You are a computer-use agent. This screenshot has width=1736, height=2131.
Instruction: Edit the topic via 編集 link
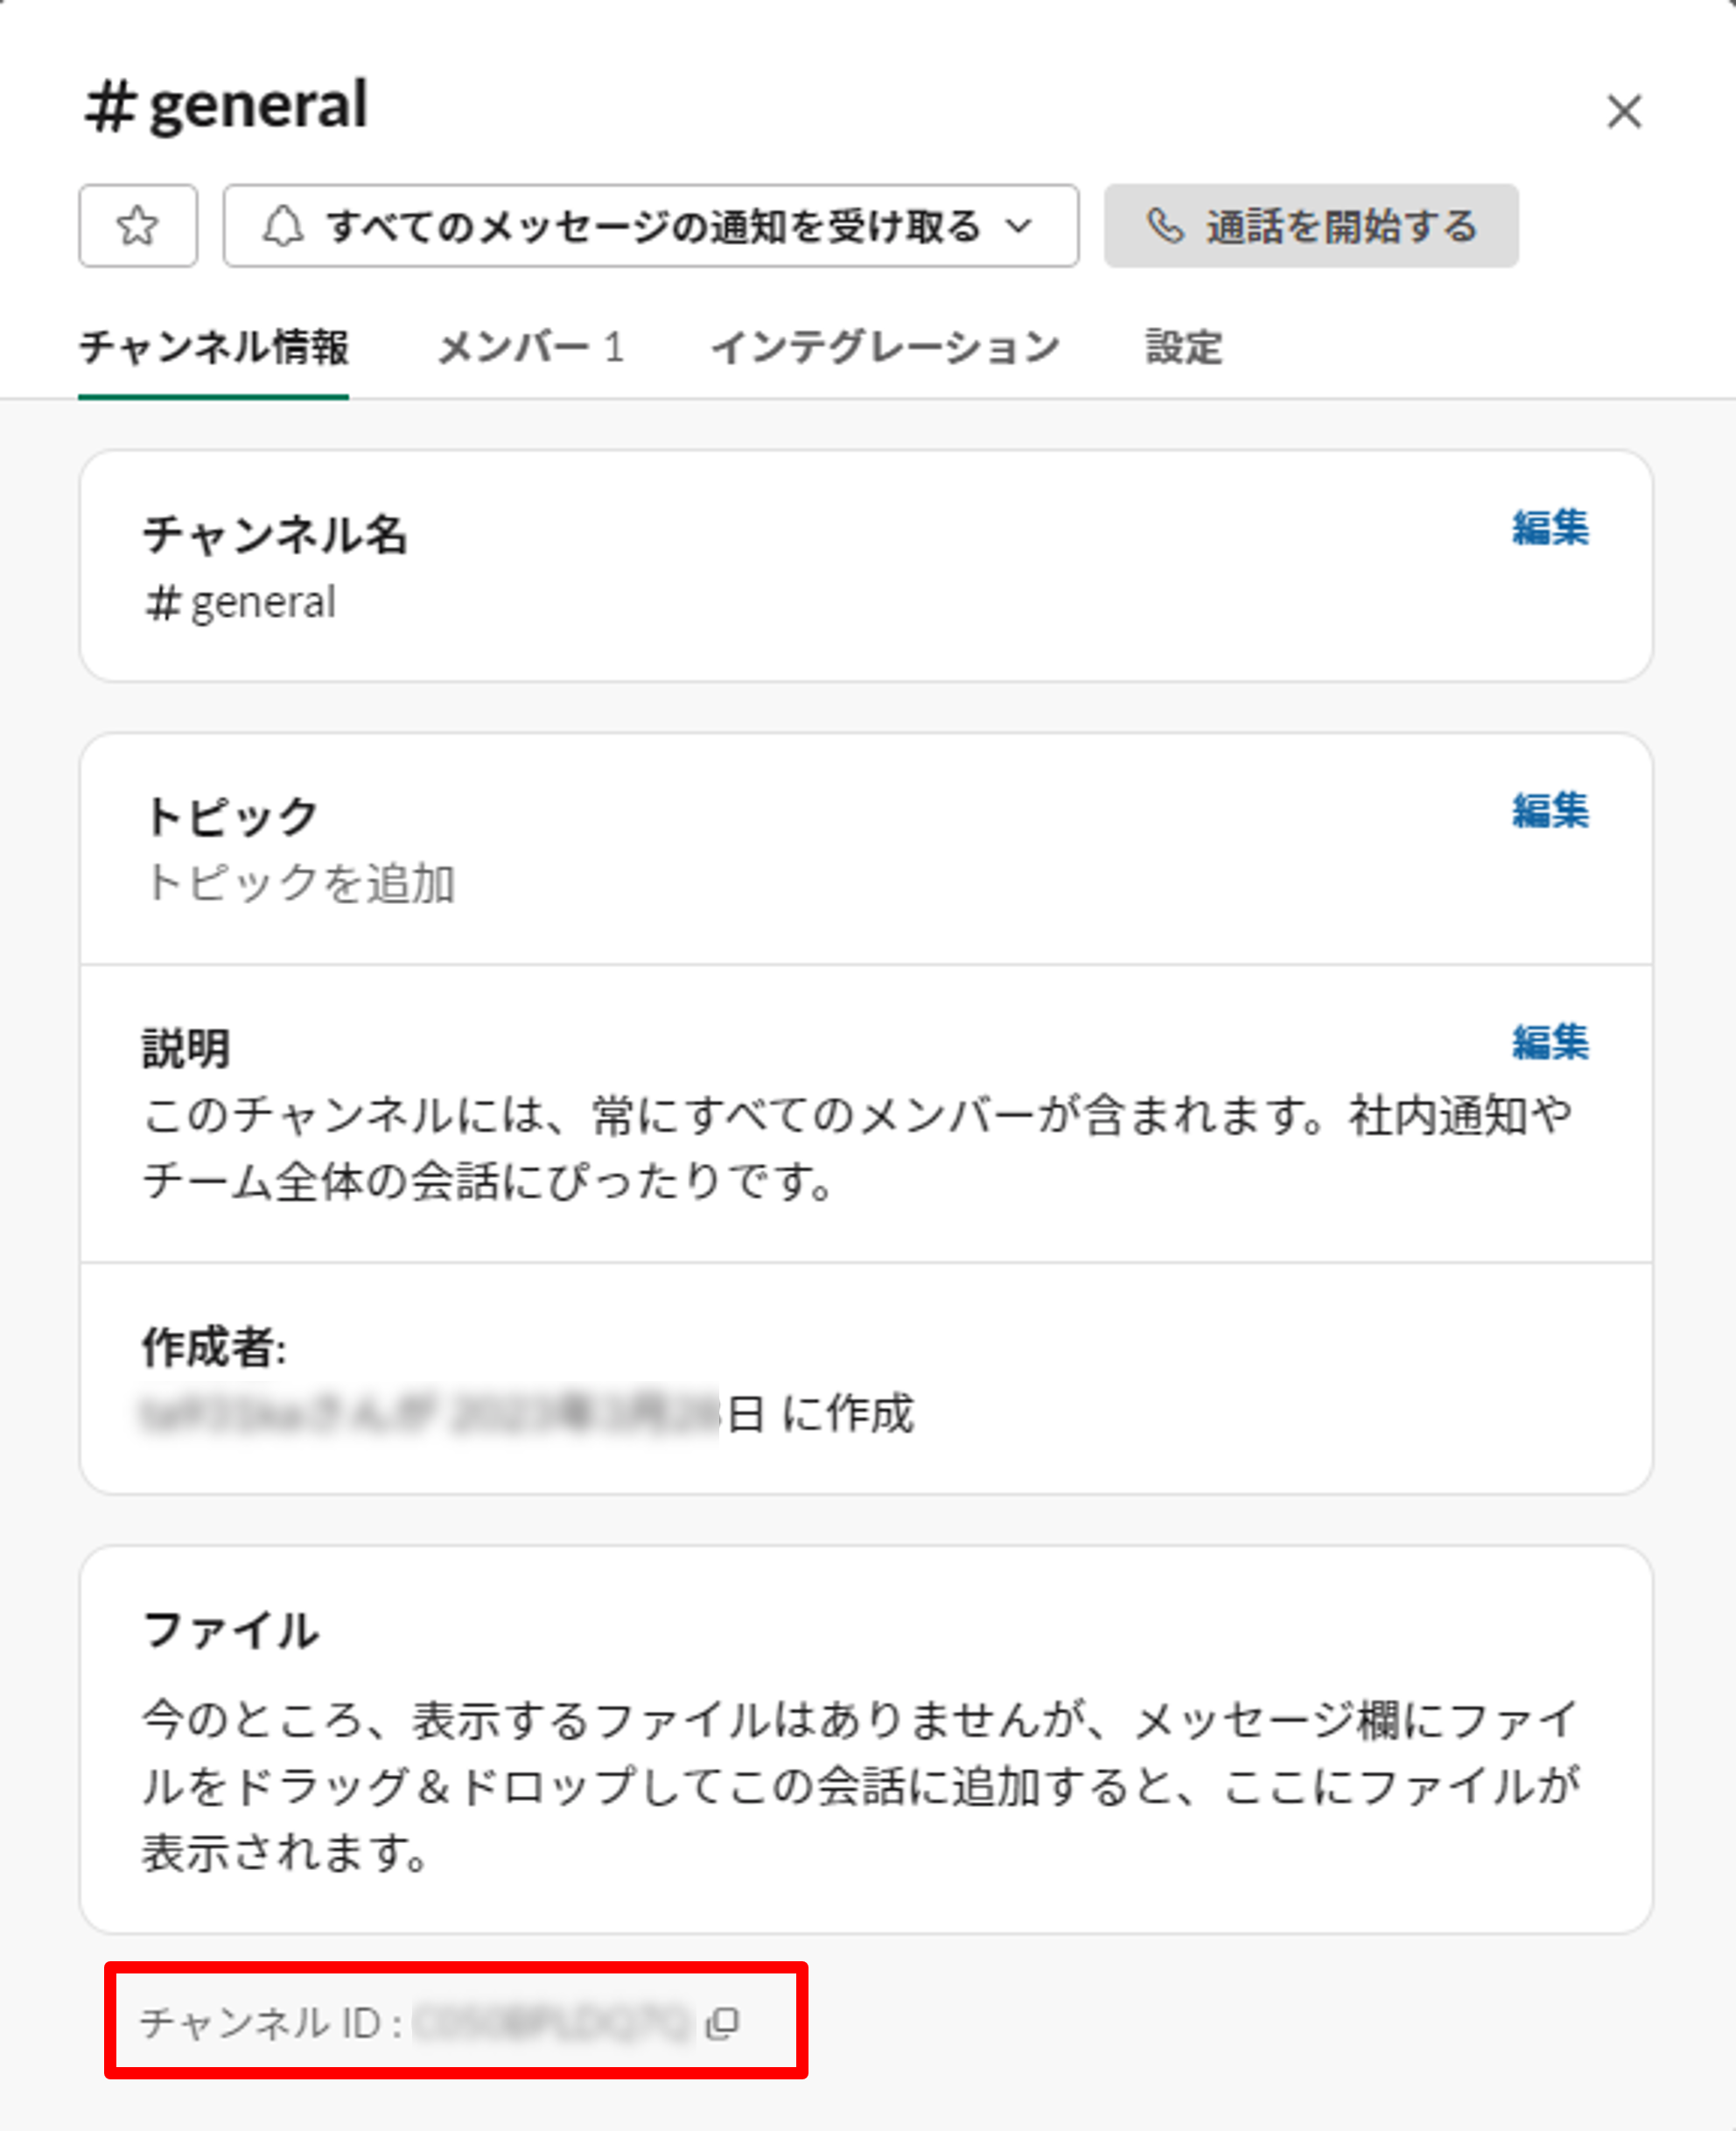[1550, 810]
